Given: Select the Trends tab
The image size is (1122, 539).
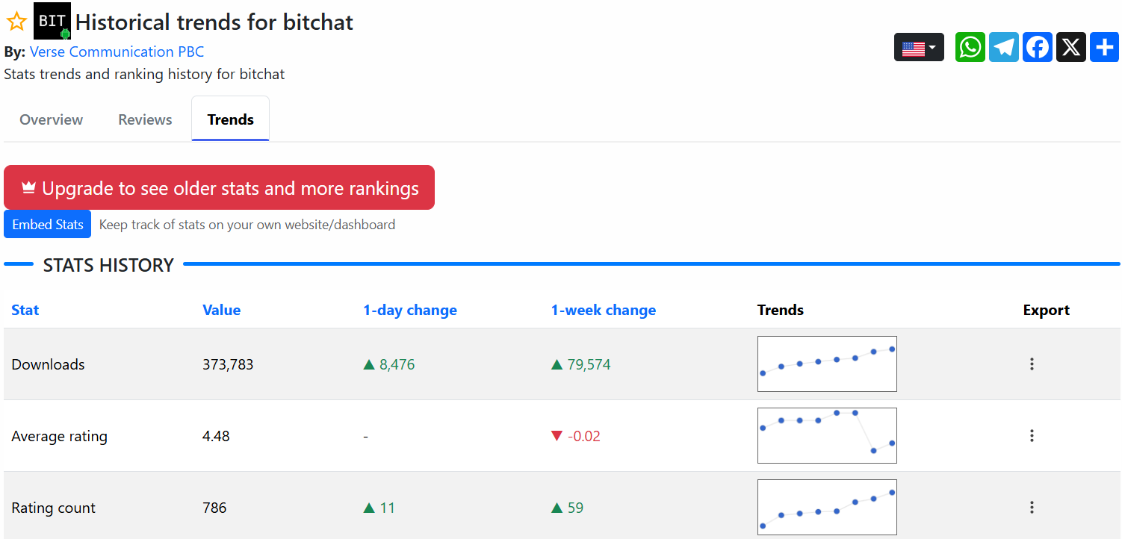Looking at the screenshot, I should tap(230, 119).
